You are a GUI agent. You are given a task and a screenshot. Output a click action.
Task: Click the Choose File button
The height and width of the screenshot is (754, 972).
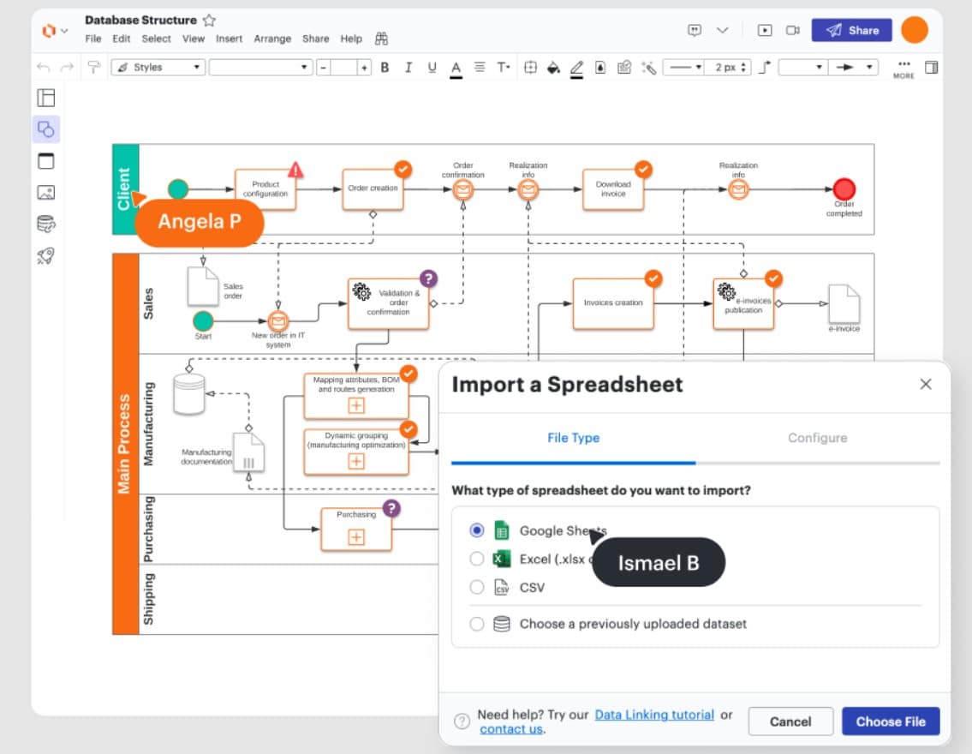891,721
